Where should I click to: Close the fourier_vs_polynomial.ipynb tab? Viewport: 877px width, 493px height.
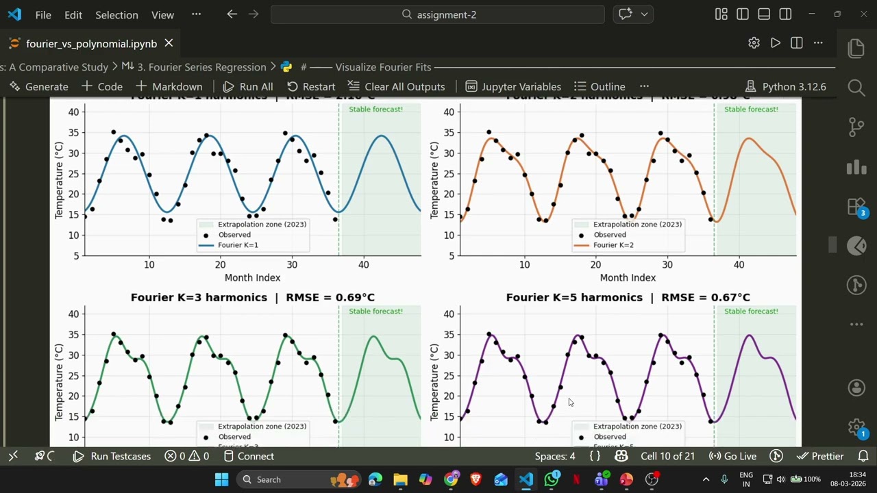tap(169, 43)
